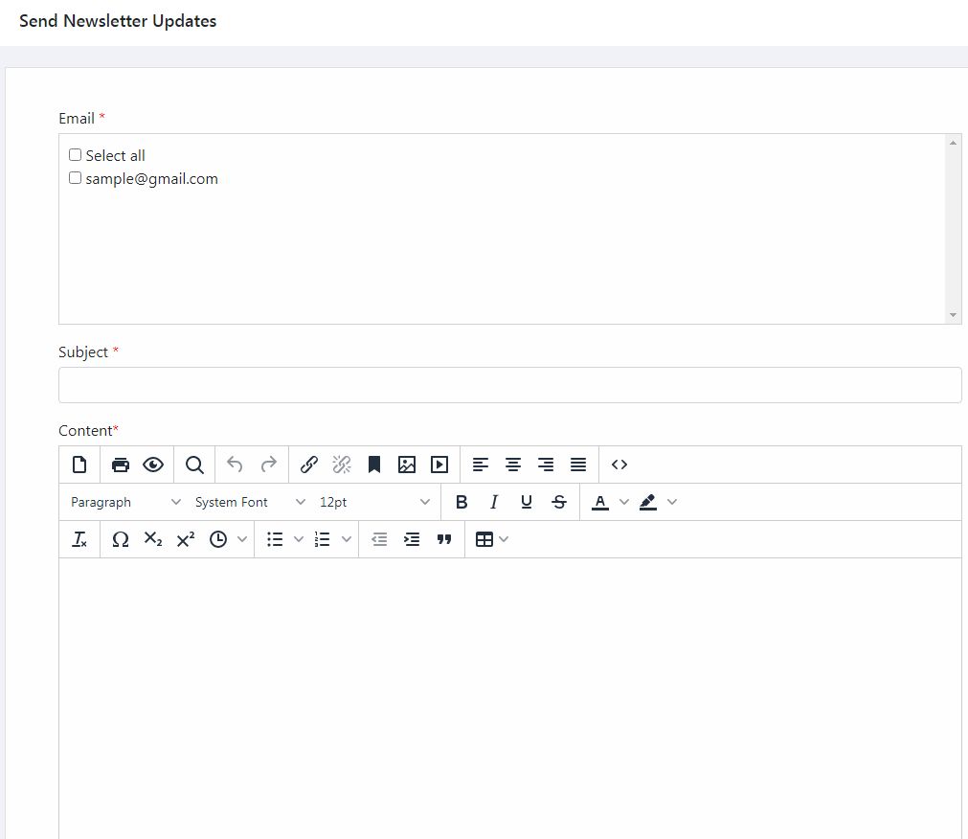The image size is (968, 839).
Task: Apply blockquote formatting icon
Action: pyautogui.click(x=444, y=539)
